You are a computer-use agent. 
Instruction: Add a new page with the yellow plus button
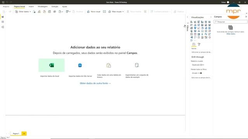24,134
